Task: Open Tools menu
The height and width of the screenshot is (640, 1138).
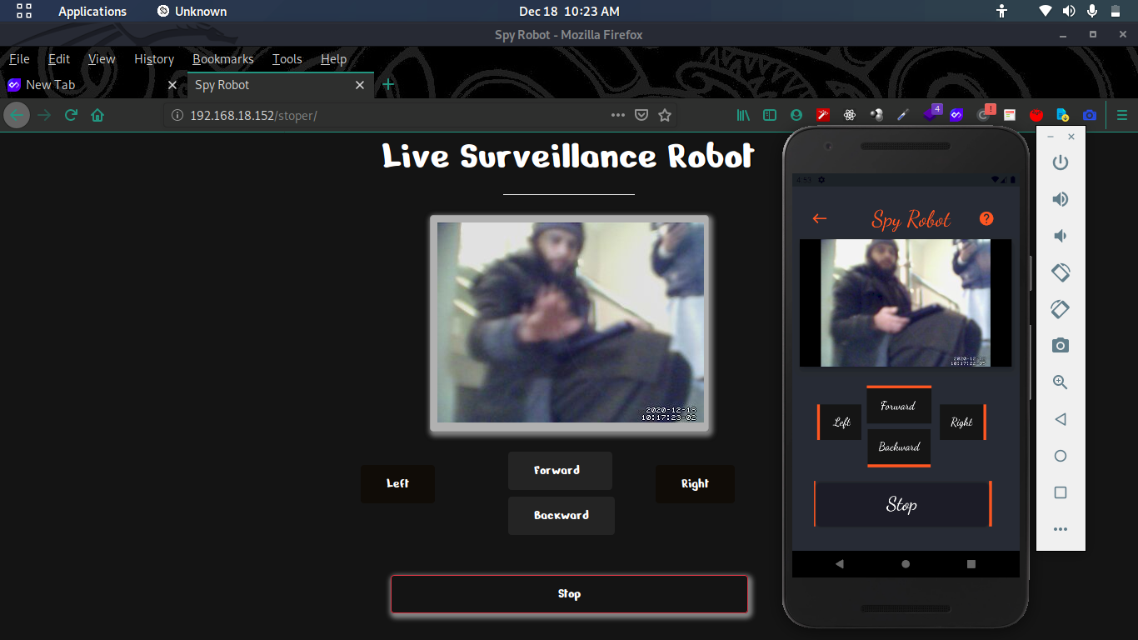Action: (x=287, y=59)
